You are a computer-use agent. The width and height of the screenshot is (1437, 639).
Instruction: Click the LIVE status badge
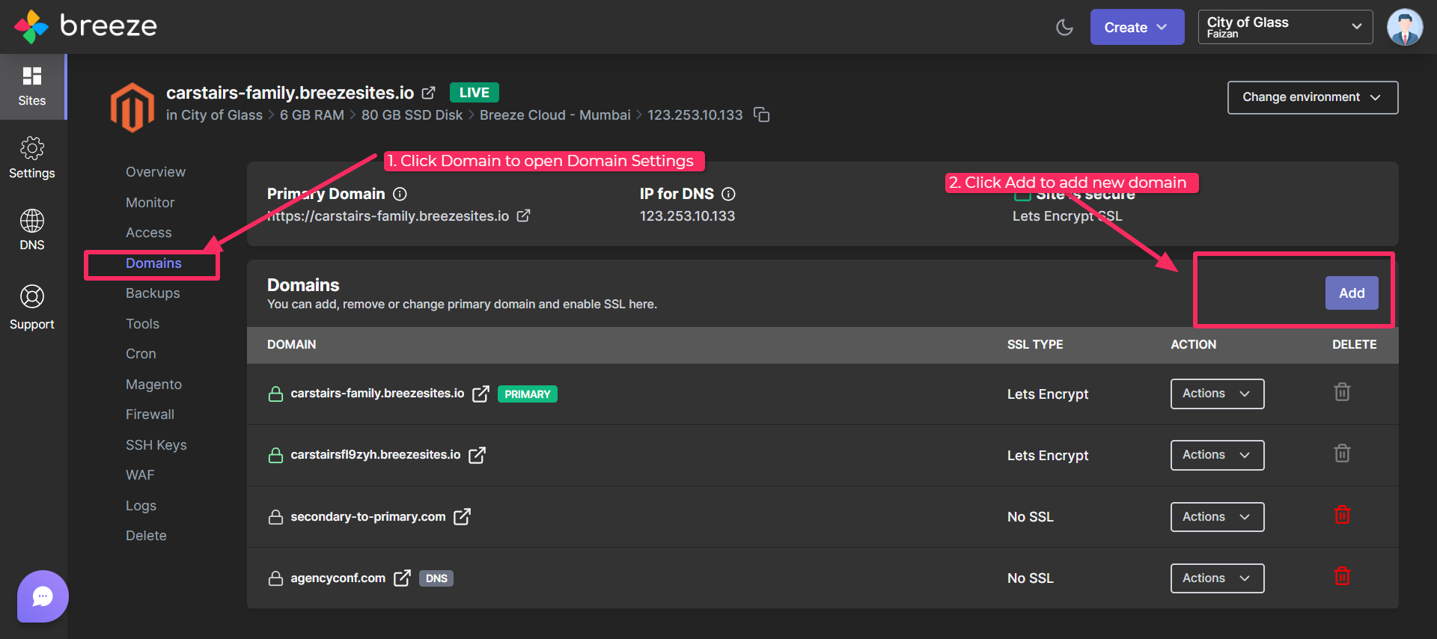475,93
